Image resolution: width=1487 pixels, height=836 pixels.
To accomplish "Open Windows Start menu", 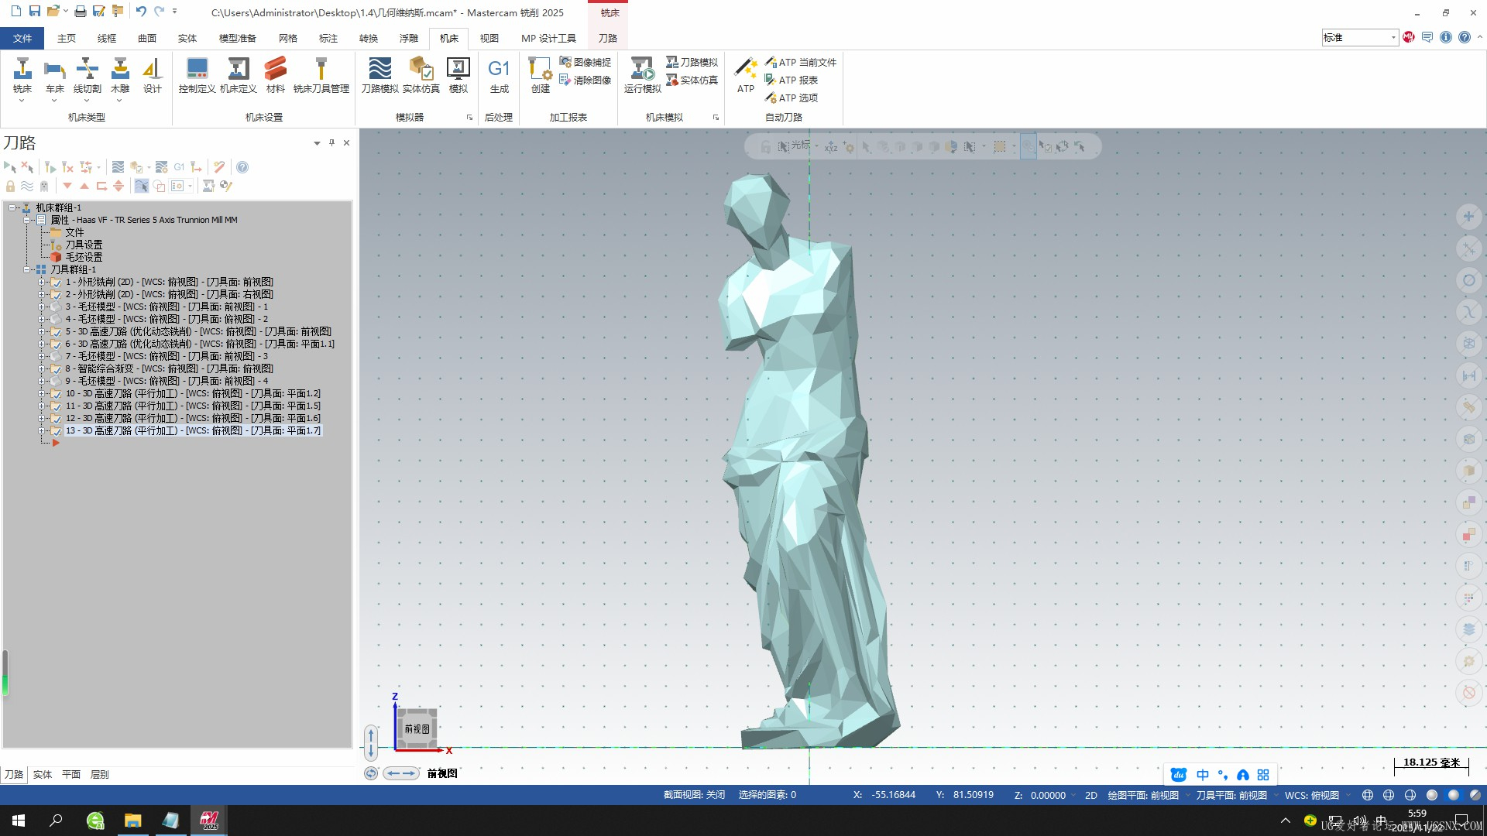I will click(19, 821).
